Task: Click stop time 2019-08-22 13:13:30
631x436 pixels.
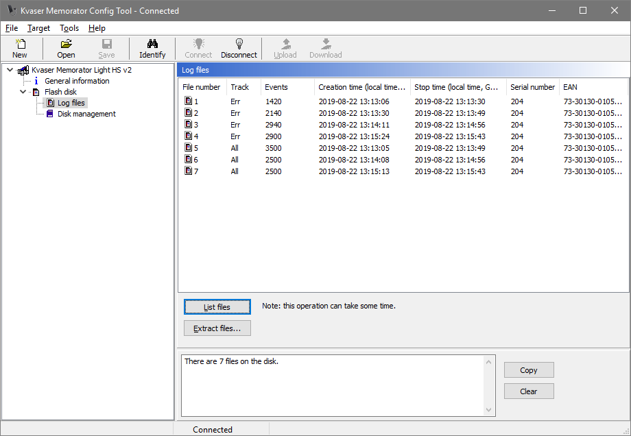Action: [x=450, y=101]
